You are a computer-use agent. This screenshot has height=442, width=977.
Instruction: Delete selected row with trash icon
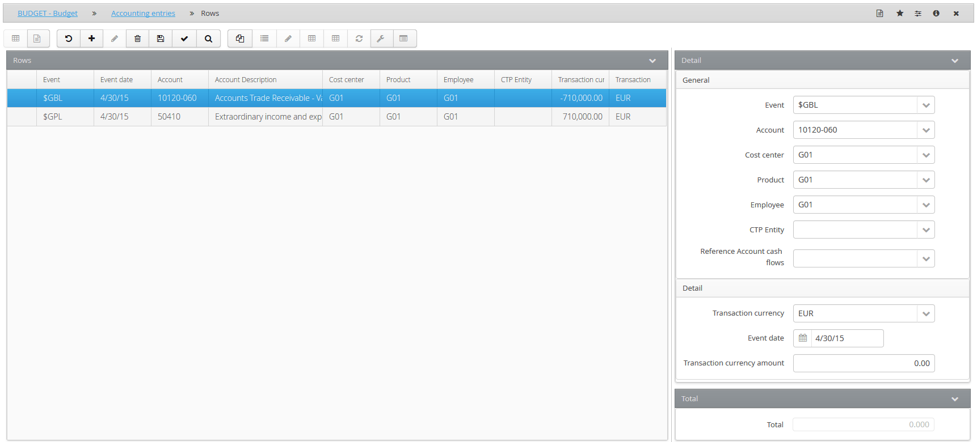point(137,39)
